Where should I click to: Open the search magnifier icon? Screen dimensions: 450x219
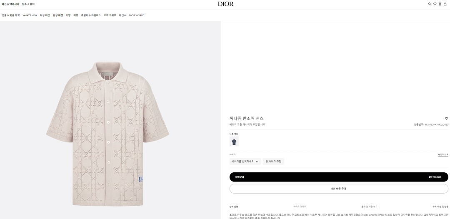coord(430,4)
